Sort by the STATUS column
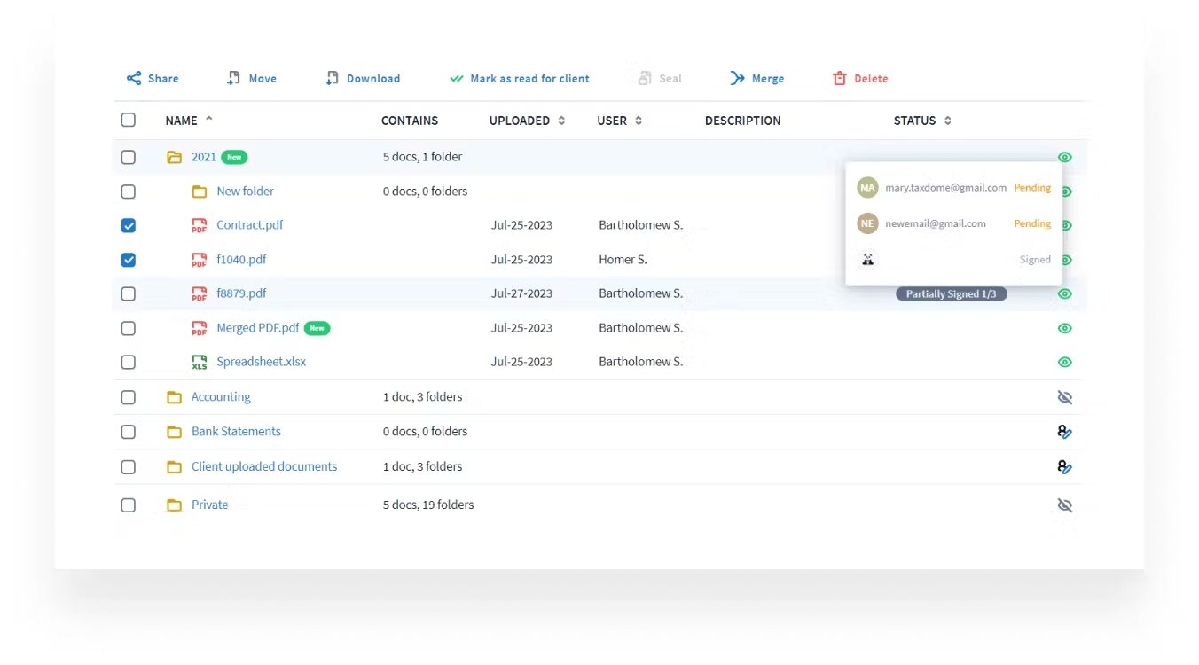 click(x=922, y=121)
